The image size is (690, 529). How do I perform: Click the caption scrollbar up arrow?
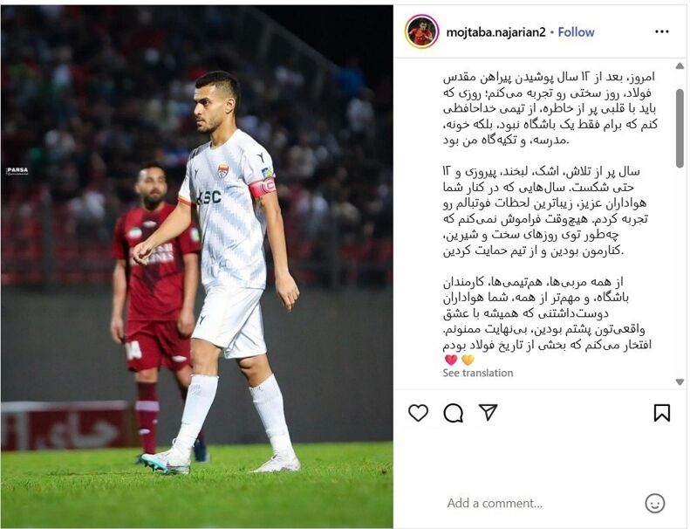tap(680, 66)
